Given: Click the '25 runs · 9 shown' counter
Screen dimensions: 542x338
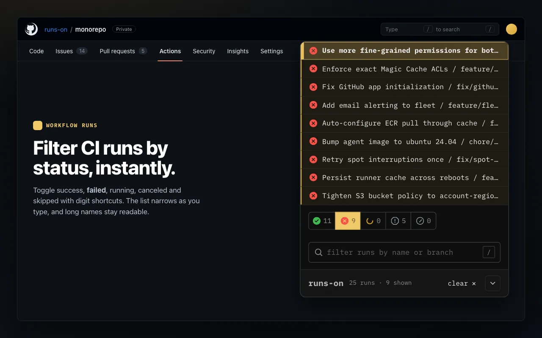Looking at the screenshot, I should [x=380, y=283].
